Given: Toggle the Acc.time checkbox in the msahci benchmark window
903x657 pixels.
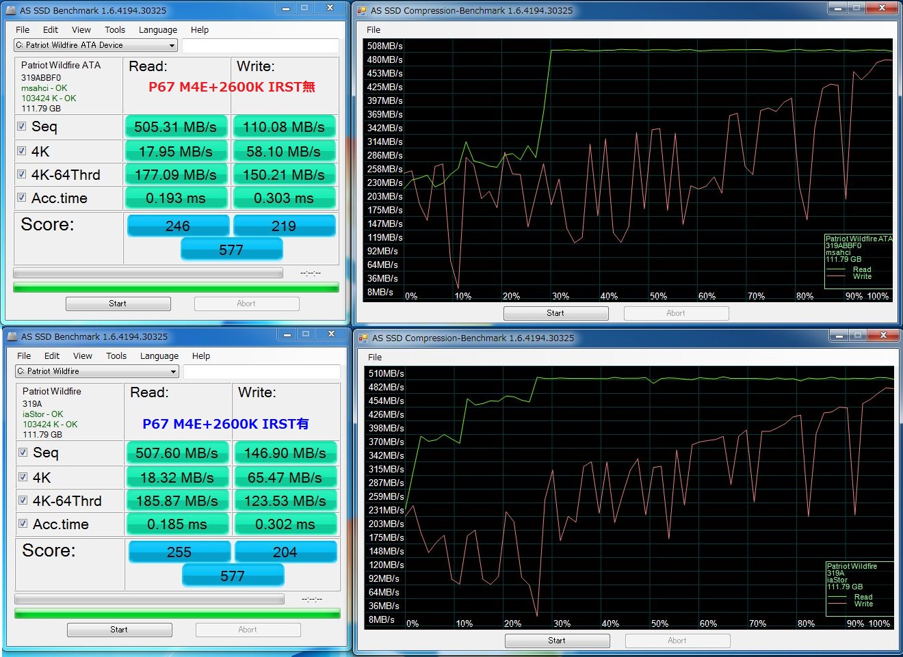Looking at the screenshot, I should tap(22, 198).
